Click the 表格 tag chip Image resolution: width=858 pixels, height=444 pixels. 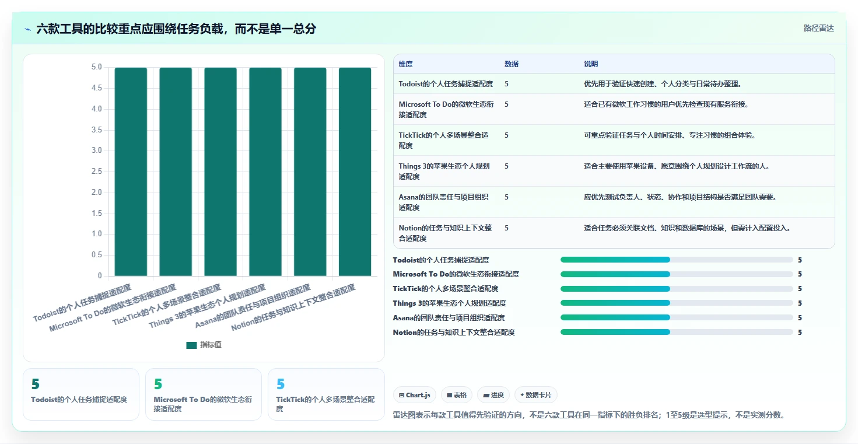point(456,395)
